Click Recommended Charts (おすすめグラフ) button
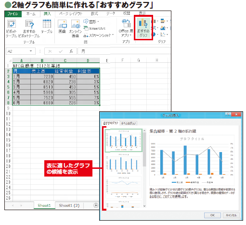This screenshot has height=225, width=246. [143, 28]
